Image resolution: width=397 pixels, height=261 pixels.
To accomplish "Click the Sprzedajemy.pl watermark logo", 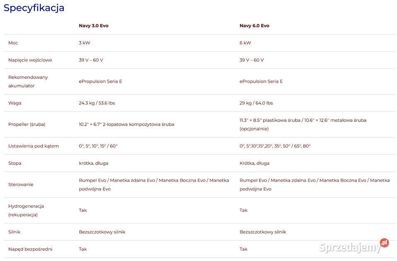I will [x=354, y=246].
